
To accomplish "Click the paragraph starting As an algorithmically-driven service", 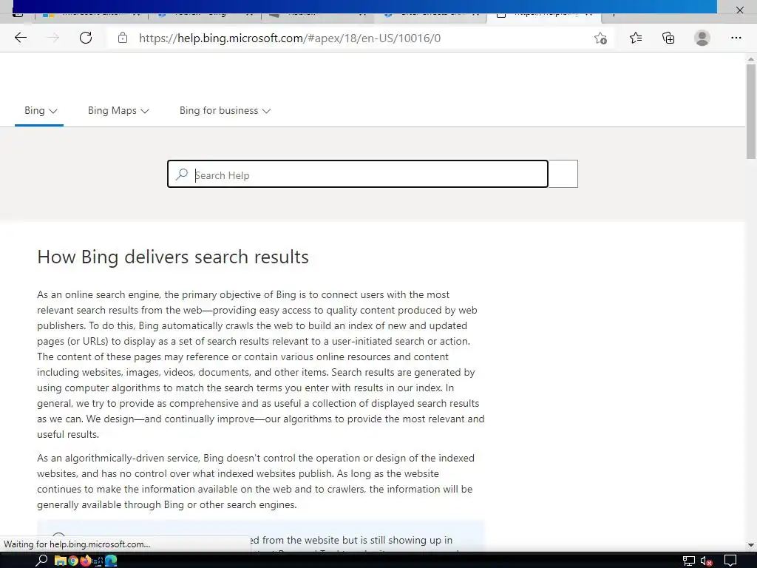I will point(256,481).
